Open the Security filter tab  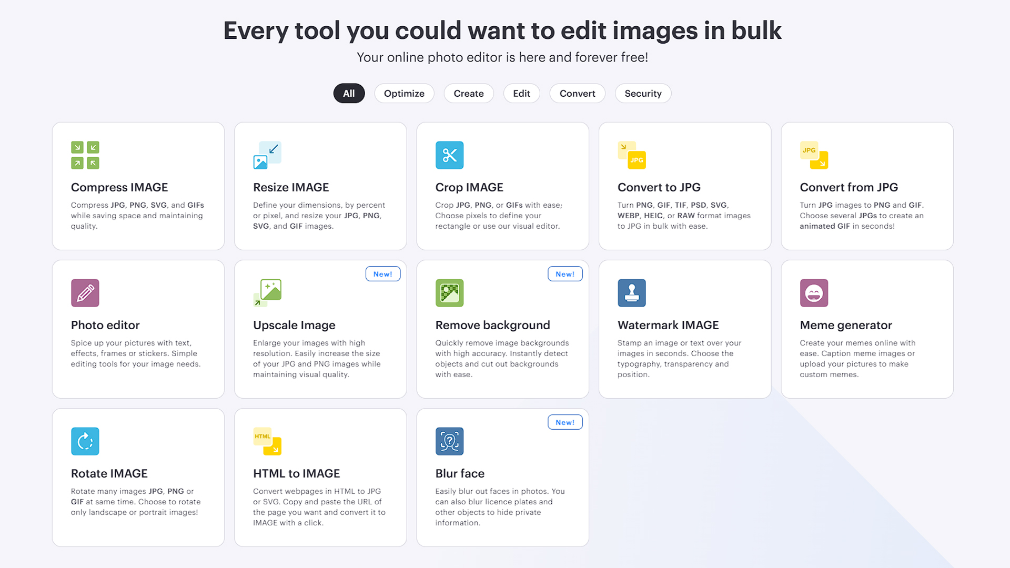(x=643, y=94)
